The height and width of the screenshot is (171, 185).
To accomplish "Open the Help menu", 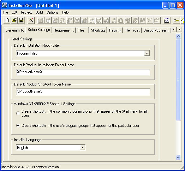I will pos(65,12).
